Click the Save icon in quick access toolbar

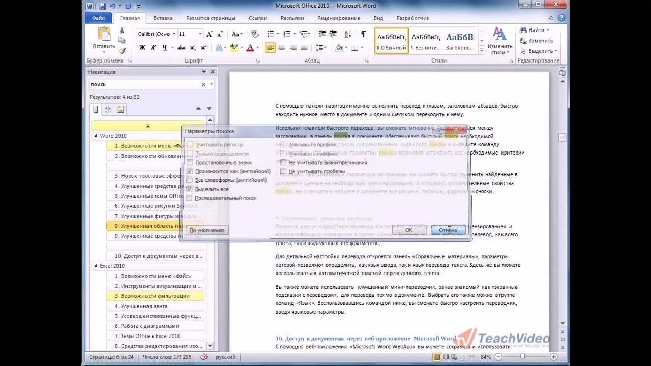click(x=102, y=6)
